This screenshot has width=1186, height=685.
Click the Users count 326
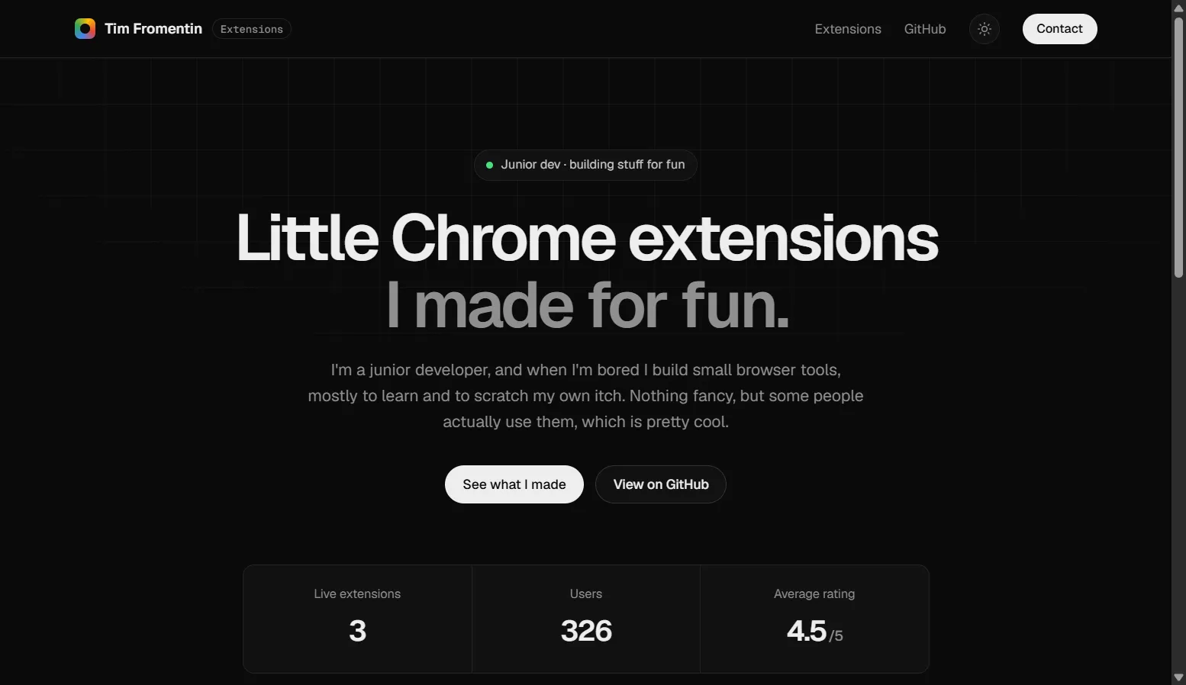586,631
